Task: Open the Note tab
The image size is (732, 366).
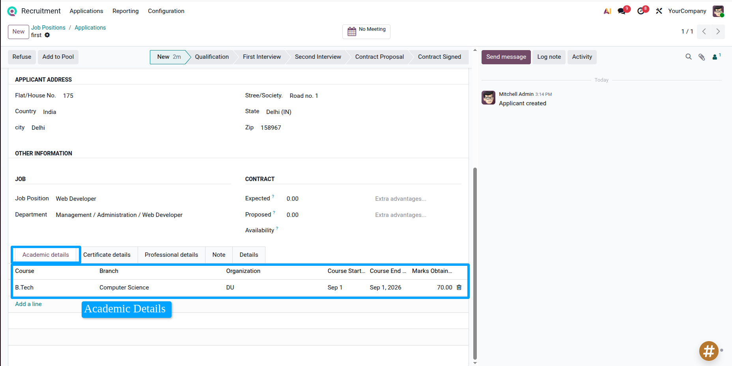Action: click(x=219, y=255)
